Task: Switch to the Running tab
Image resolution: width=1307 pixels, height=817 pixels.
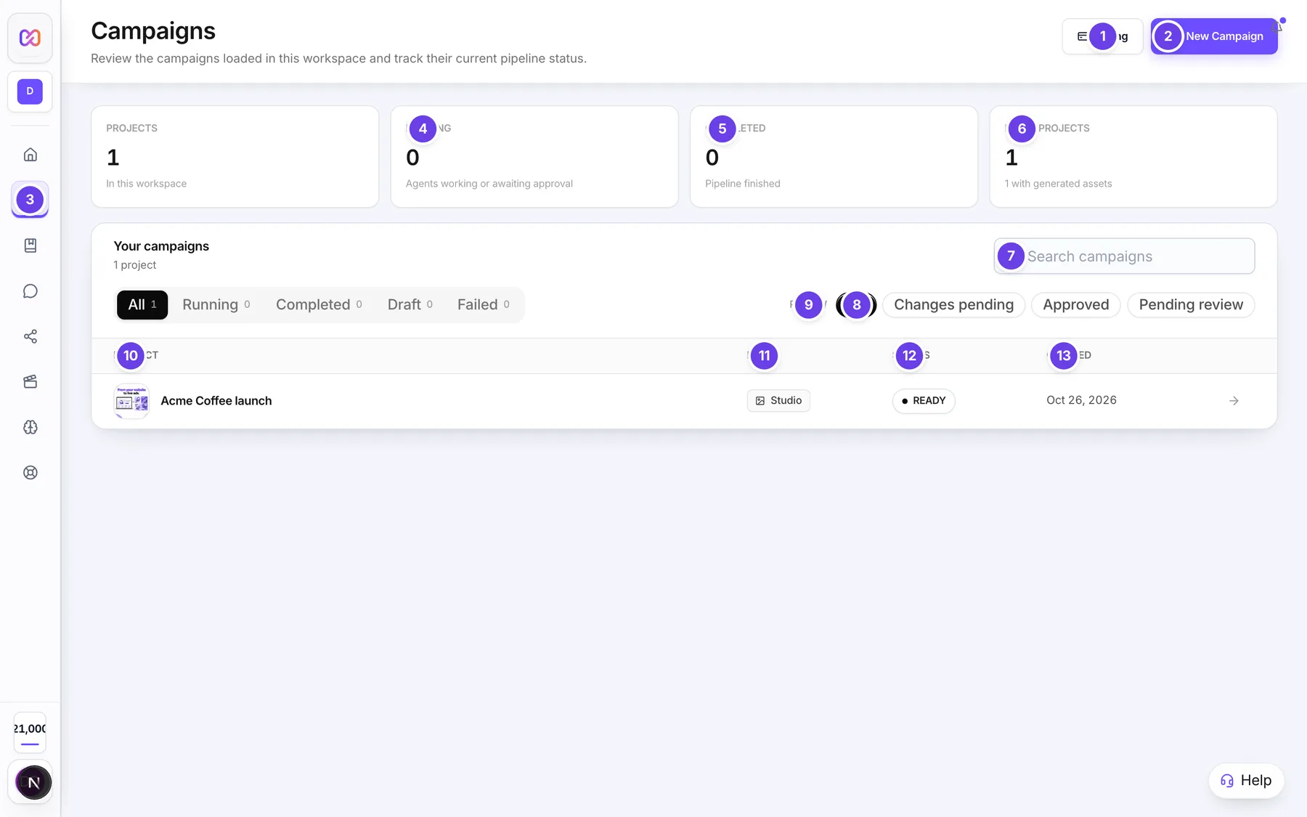Action: click(x=216, y=305)
